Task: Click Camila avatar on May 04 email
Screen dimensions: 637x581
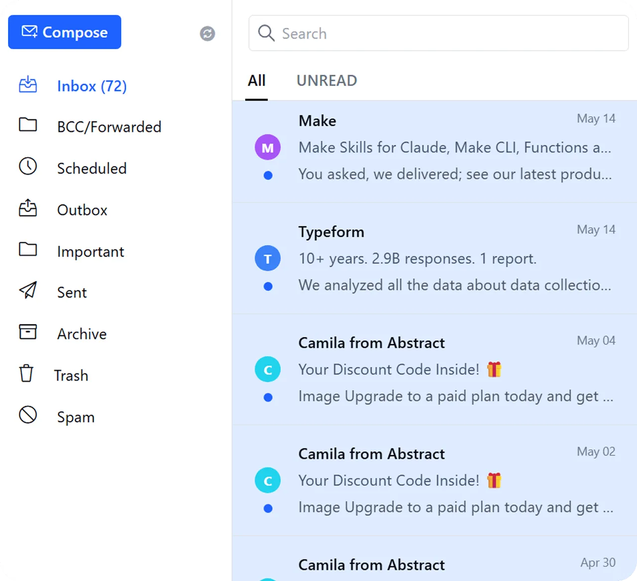Action: [x=268, y=369]
